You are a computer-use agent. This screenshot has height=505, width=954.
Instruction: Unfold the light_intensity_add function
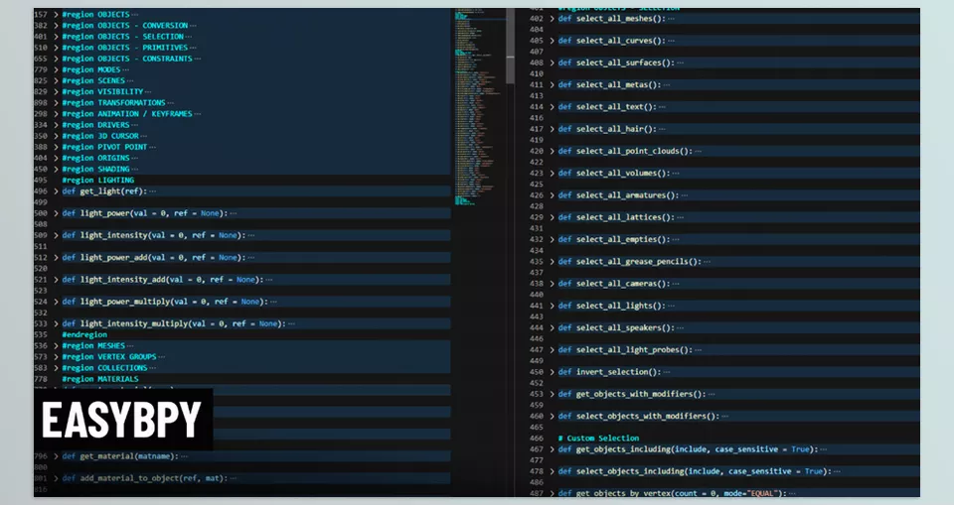click(56, 280)
